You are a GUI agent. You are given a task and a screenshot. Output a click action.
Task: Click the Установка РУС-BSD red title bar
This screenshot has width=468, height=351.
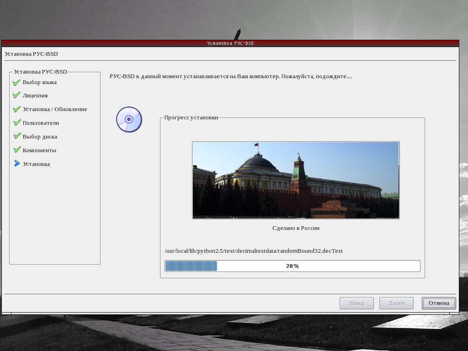230,43
